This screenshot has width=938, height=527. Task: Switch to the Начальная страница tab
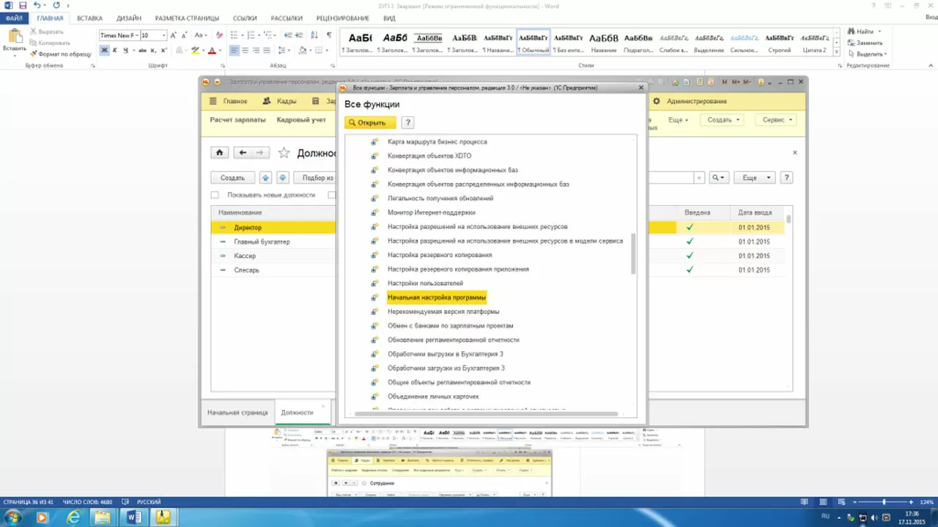237,413
